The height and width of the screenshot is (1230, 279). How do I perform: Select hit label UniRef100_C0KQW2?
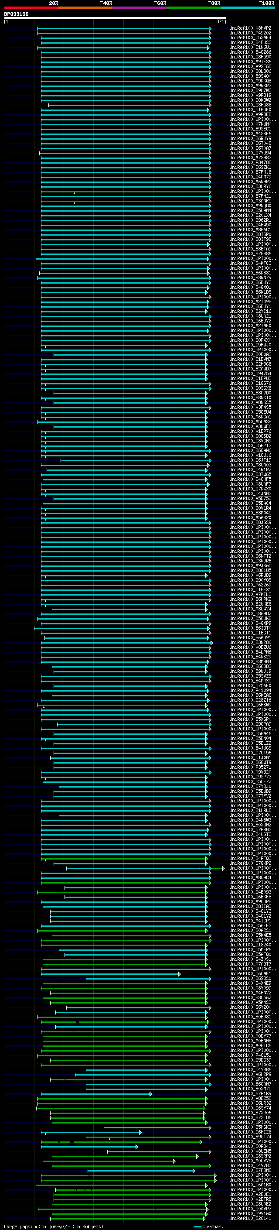[250, 100]
